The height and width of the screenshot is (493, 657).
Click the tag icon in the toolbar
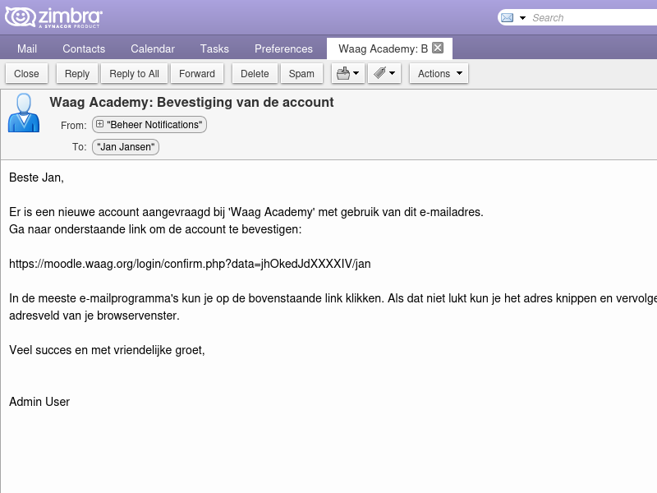[x=379, y=73]
